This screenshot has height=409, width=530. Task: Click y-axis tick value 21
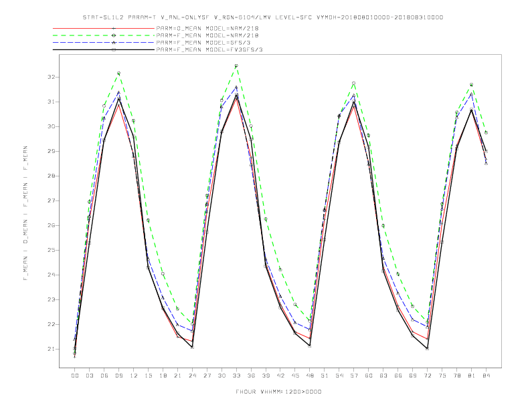pyautogui.click(x=52, y=350)
